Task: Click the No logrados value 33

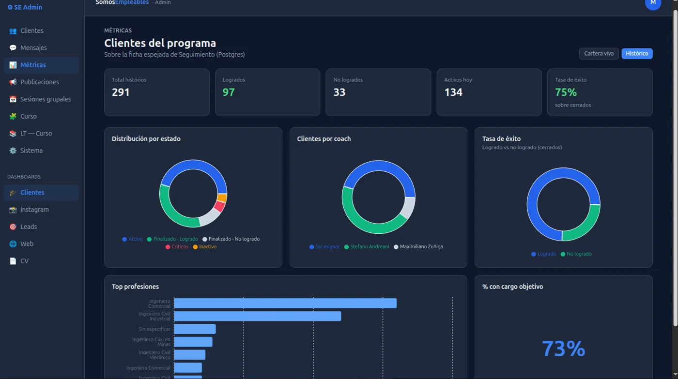Action: point(339,92)
